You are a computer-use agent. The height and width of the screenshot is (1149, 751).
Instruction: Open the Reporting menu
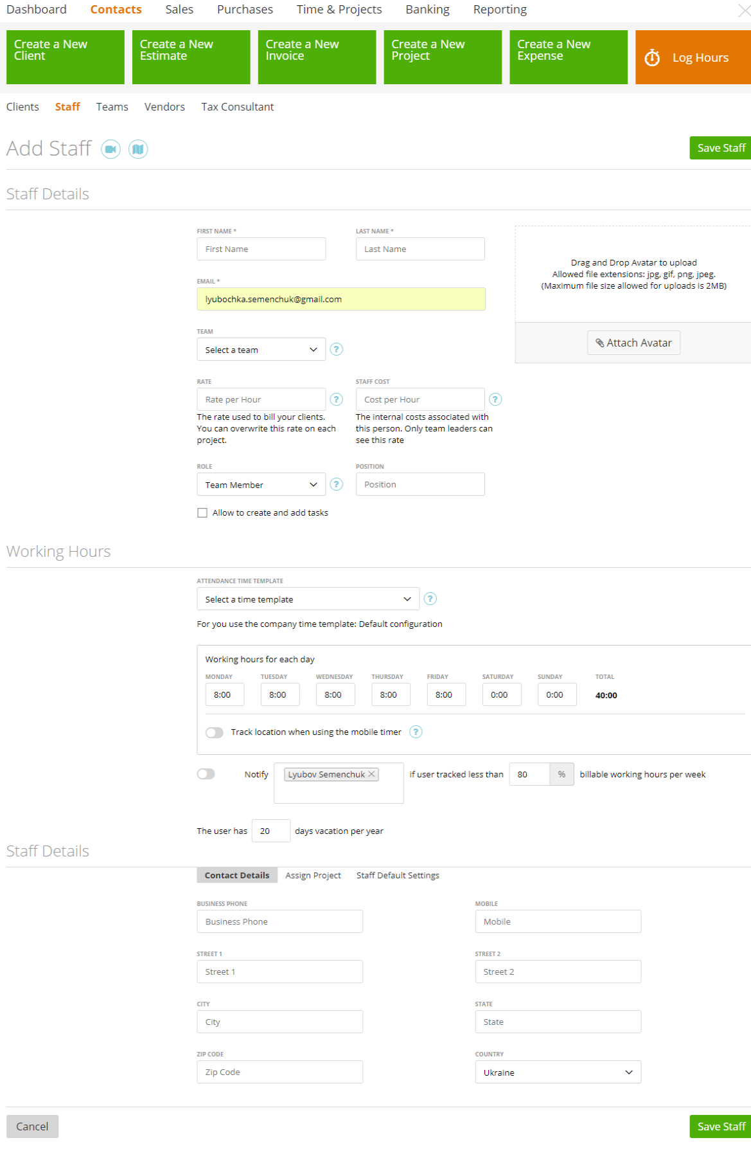[x=500, y=10]
